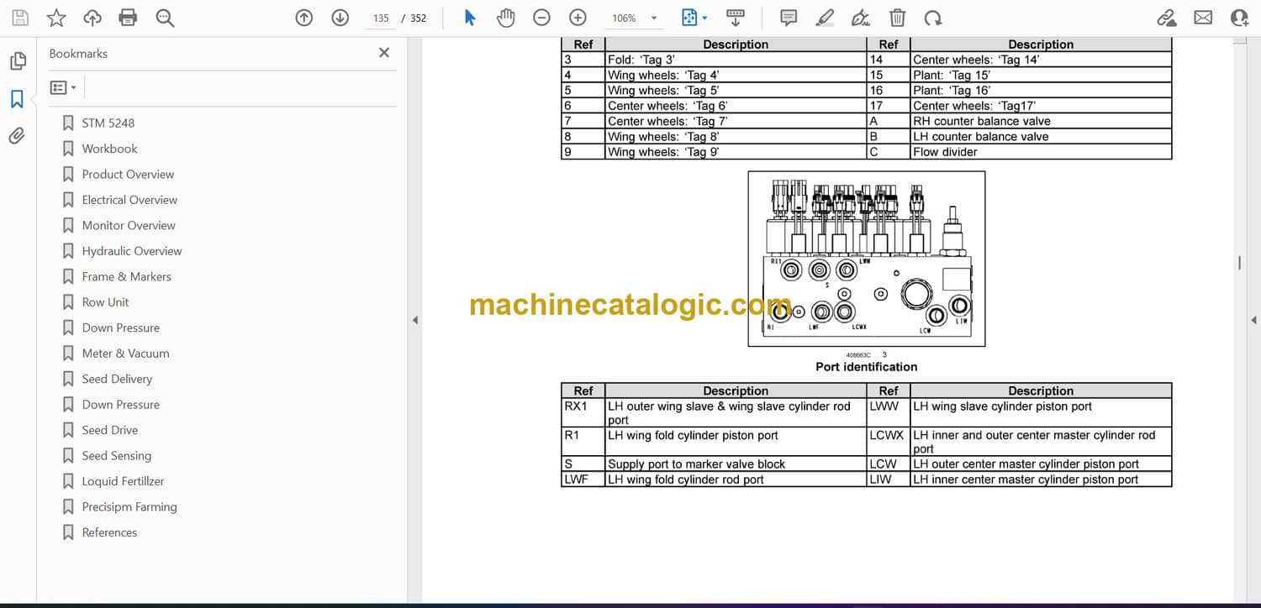1261x608 pixels.
Task: Jump to the Workbook bookmark
Action: (x=109, y=149)
